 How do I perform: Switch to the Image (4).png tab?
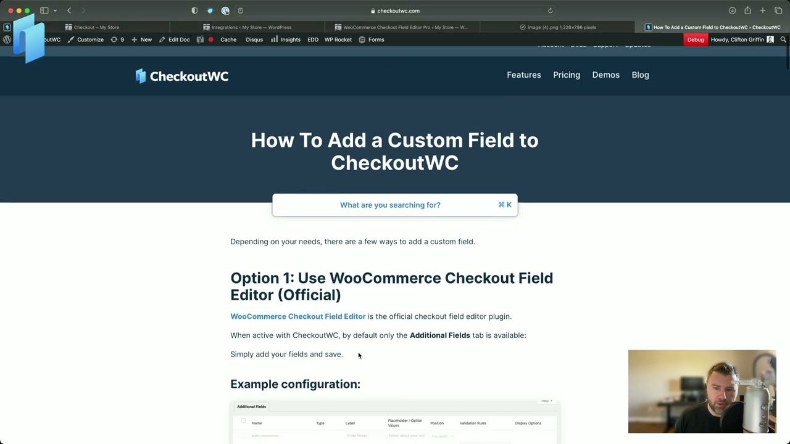coord(557,27)
